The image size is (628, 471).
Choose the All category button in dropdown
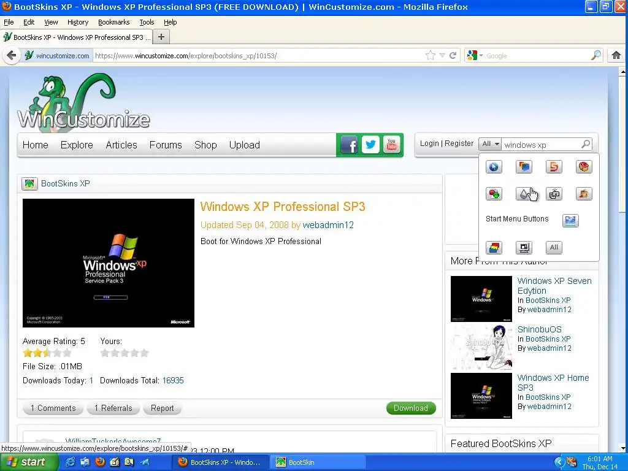[x=554, y=248]
